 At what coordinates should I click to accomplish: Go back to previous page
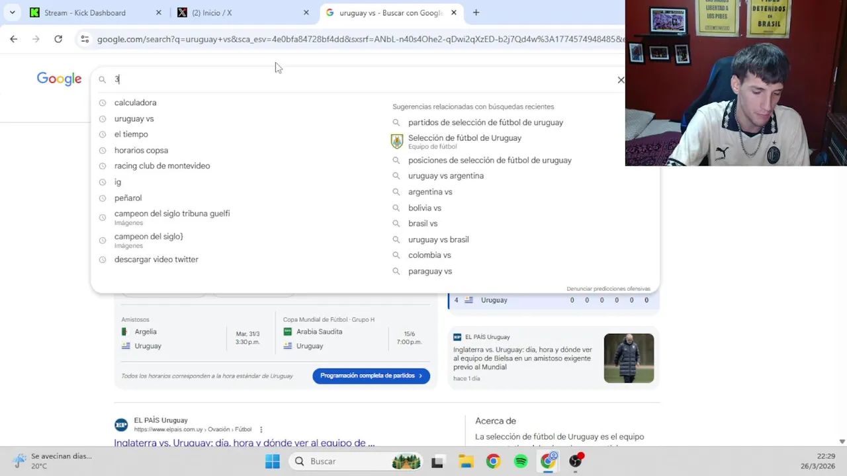[14, 39]
